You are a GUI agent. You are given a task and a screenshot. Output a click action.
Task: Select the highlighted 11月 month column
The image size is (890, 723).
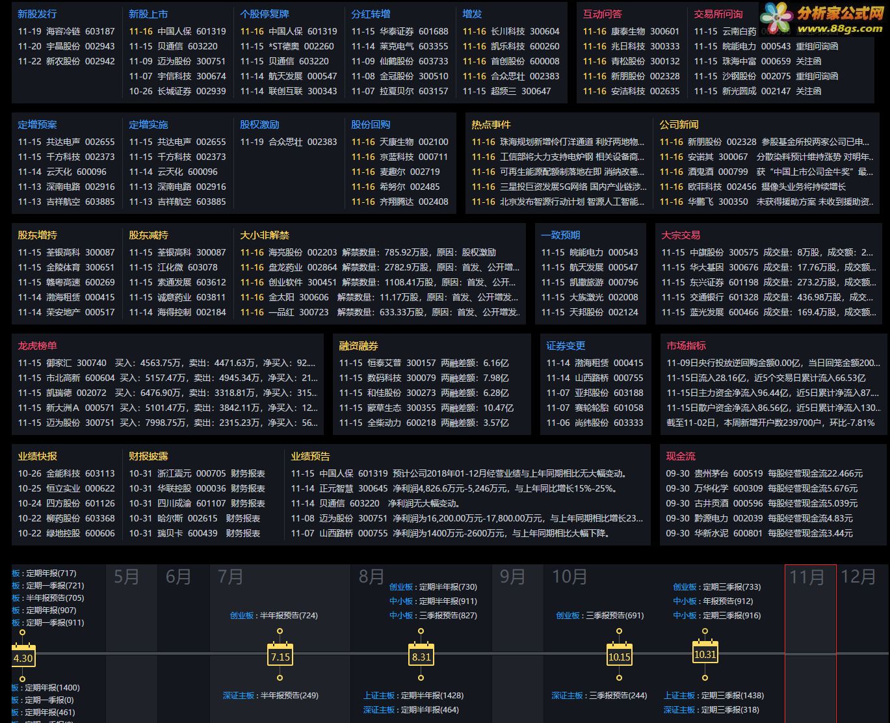click(810, 644)
